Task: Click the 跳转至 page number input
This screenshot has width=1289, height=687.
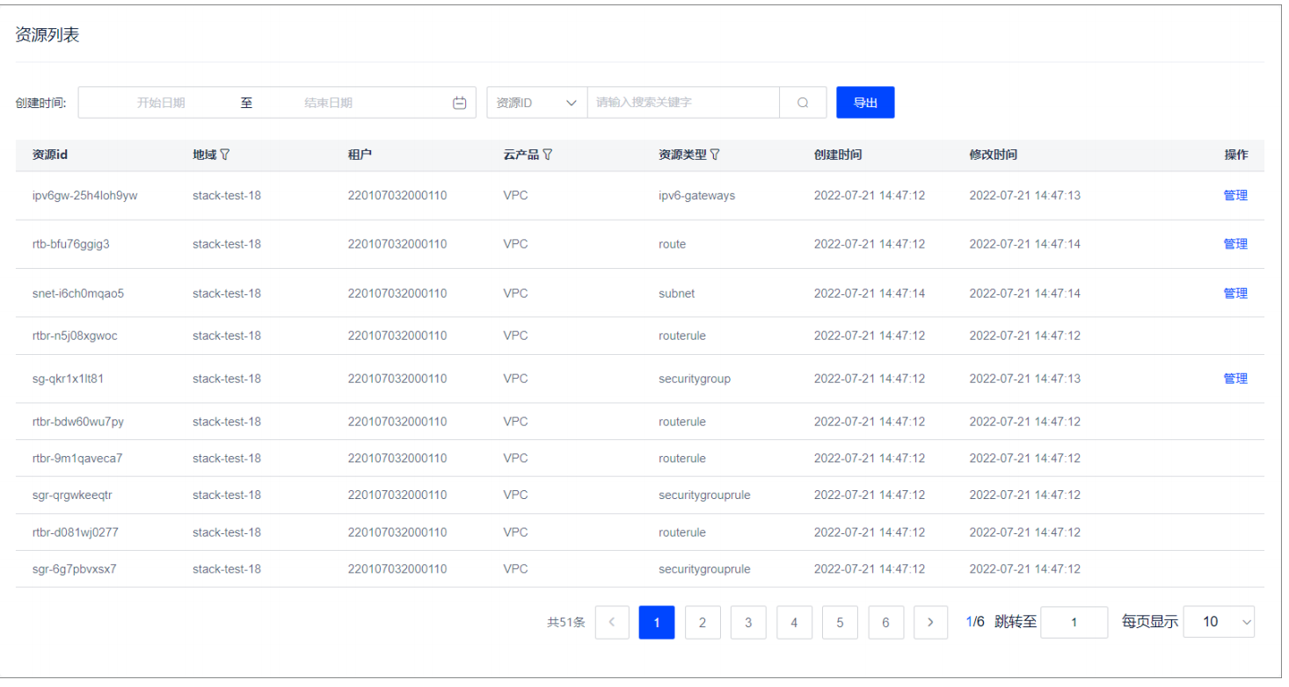Action: tap(1074, 622)
